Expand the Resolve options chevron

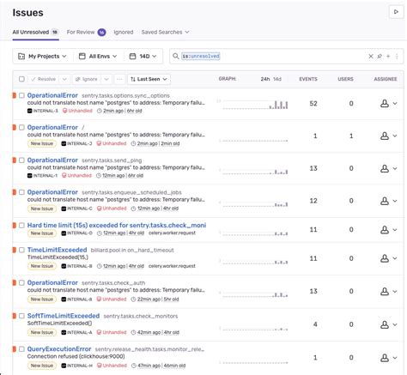coord(64,79)
